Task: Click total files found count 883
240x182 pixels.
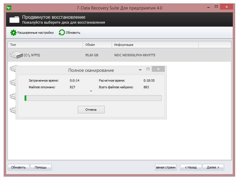Action: click(x=146, y=87)
